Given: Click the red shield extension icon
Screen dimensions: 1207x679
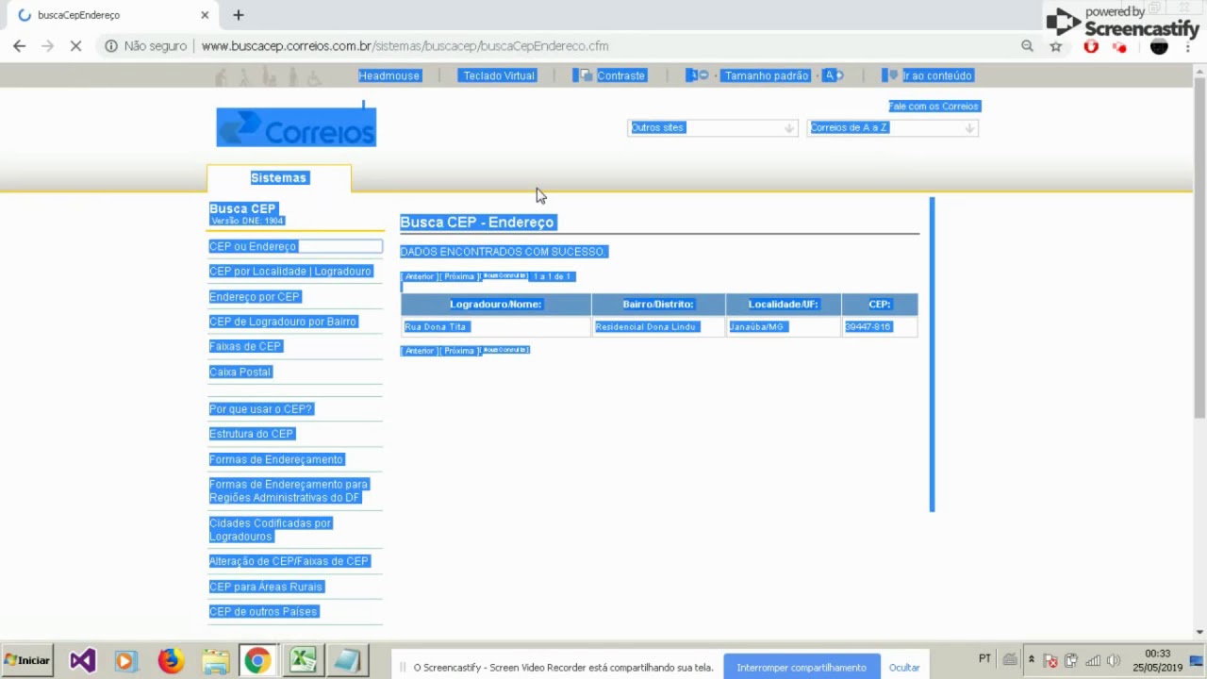Looking at the screenshot, I should tap(1091, 46).
